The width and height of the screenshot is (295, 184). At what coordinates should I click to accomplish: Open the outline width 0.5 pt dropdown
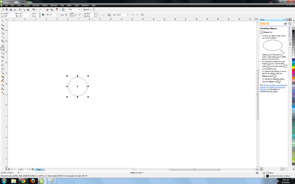[x=128, y=15]
